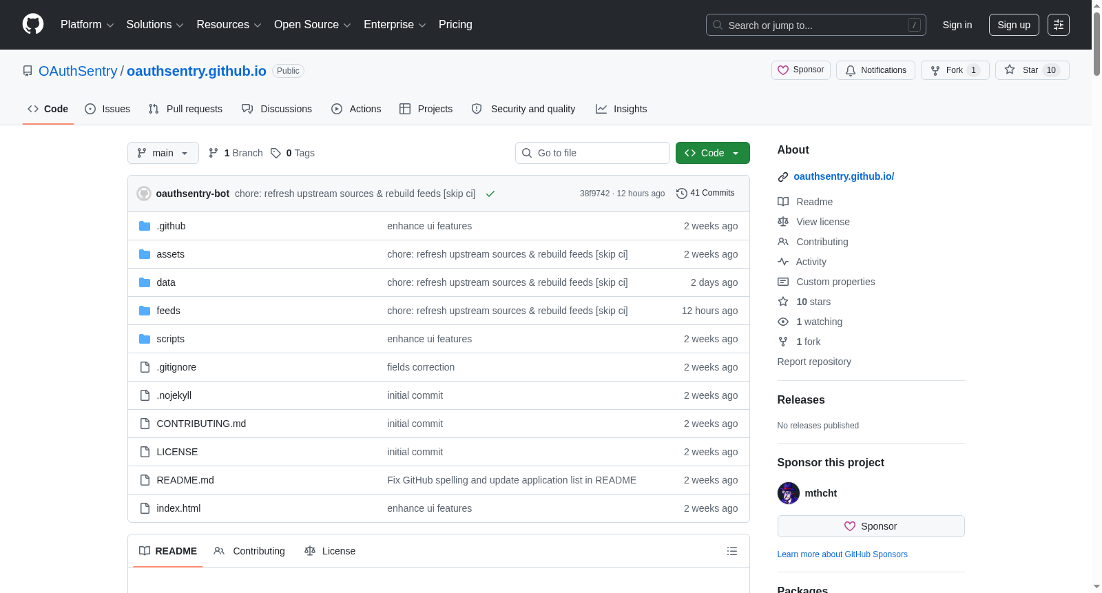Click the .gitignore file icon
Image resolution: width=1102 pixels, height=593 pixels.
[145, 367]
